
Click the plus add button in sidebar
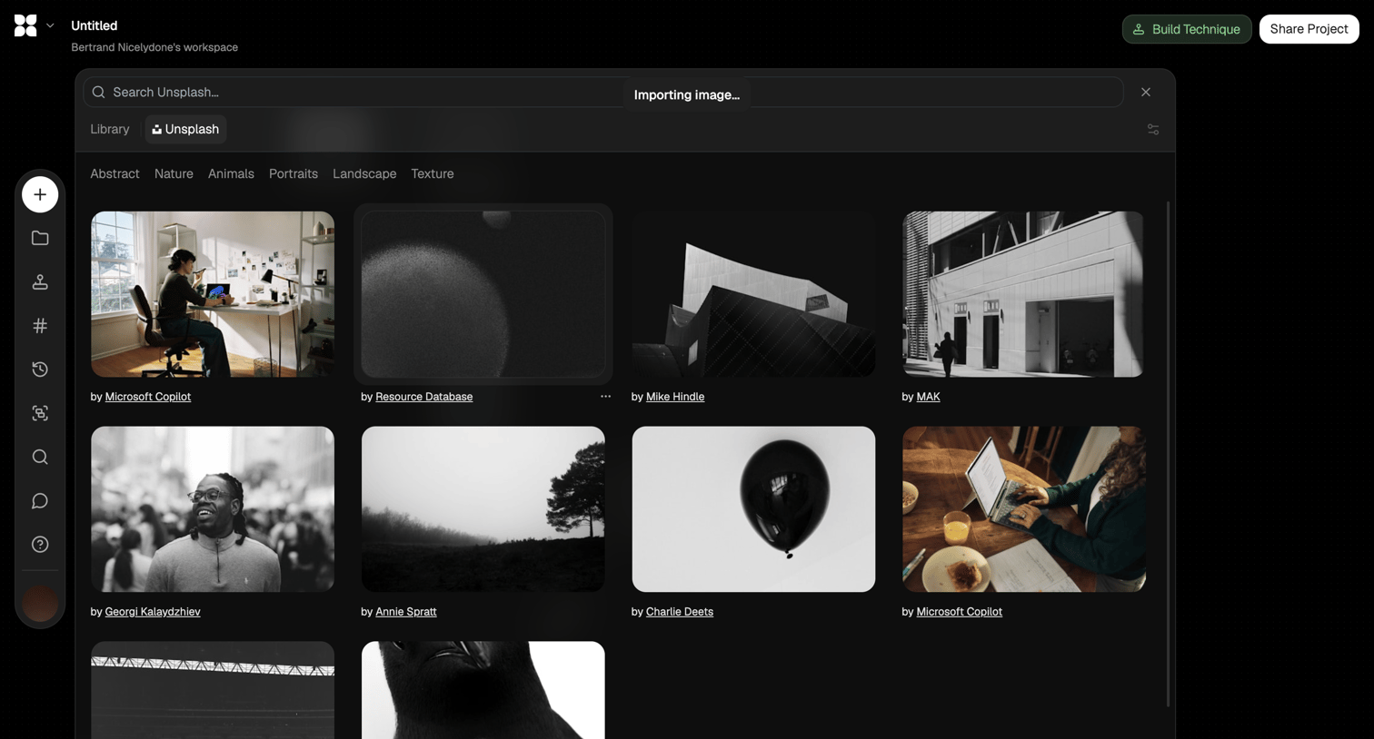click(40, 194)
